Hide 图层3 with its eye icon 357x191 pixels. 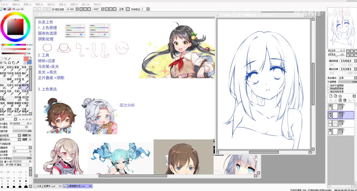click(330, 114)
